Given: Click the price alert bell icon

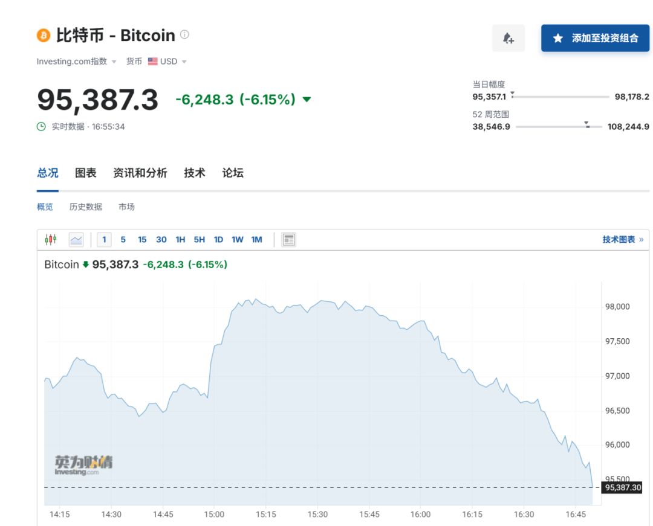Looking at the screenshot, I should (x=508, y=38).
